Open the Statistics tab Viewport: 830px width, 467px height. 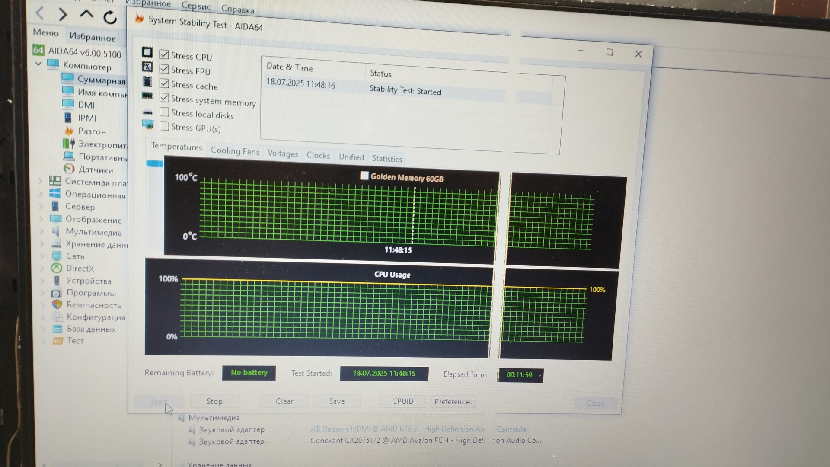coord(387,159)
